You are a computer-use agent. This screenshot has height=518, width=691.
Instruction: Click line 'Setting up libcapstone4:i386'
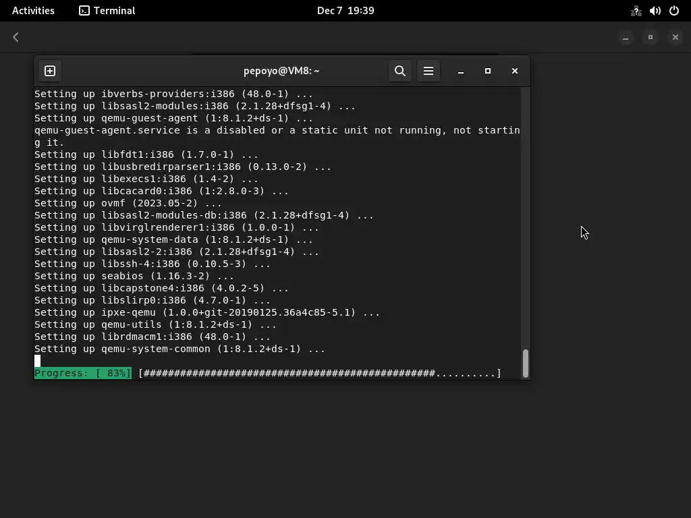tap(161, 288)
